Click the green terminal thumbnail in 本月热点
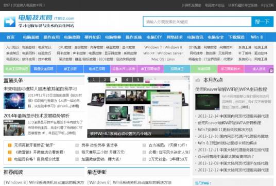This screenshot has width=276, height=186. 208,102
